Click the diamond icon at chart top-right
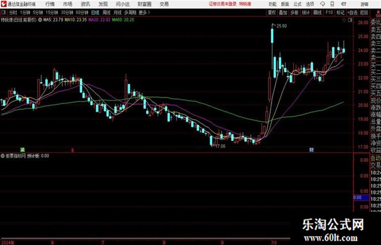The height and width of the screenshot is (245, 381). tap(344, 20)
